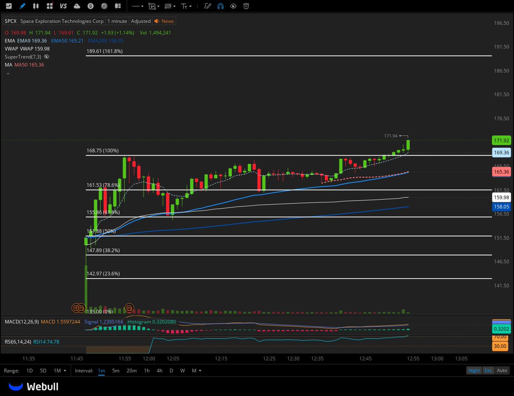This screenshot has width=514, height=396.
Task: Toggle the eye icon to hide drawings
Action: (x=233, y=6)
